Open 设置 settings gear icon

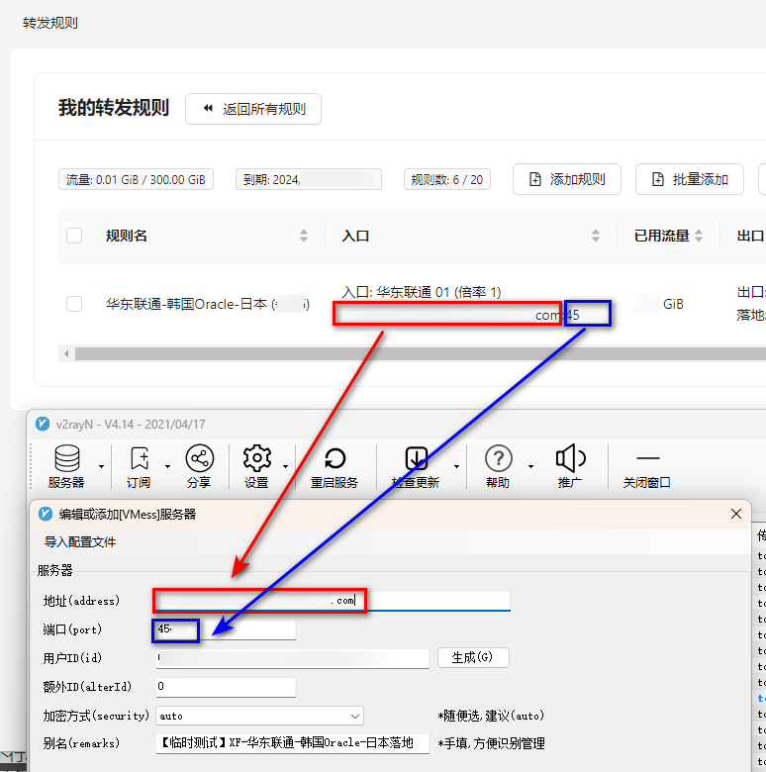coord(256,465)
